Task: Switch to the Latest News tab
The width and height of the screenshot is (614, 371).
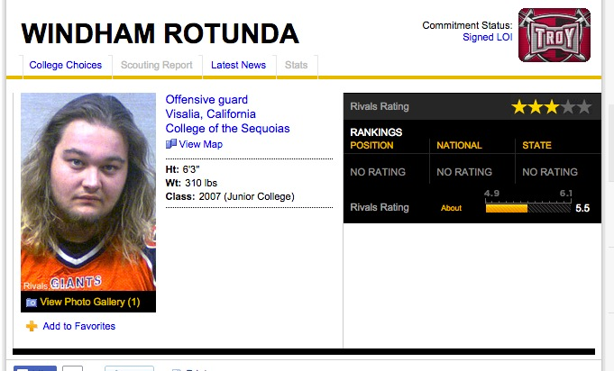Action: (x=238, y=65)
